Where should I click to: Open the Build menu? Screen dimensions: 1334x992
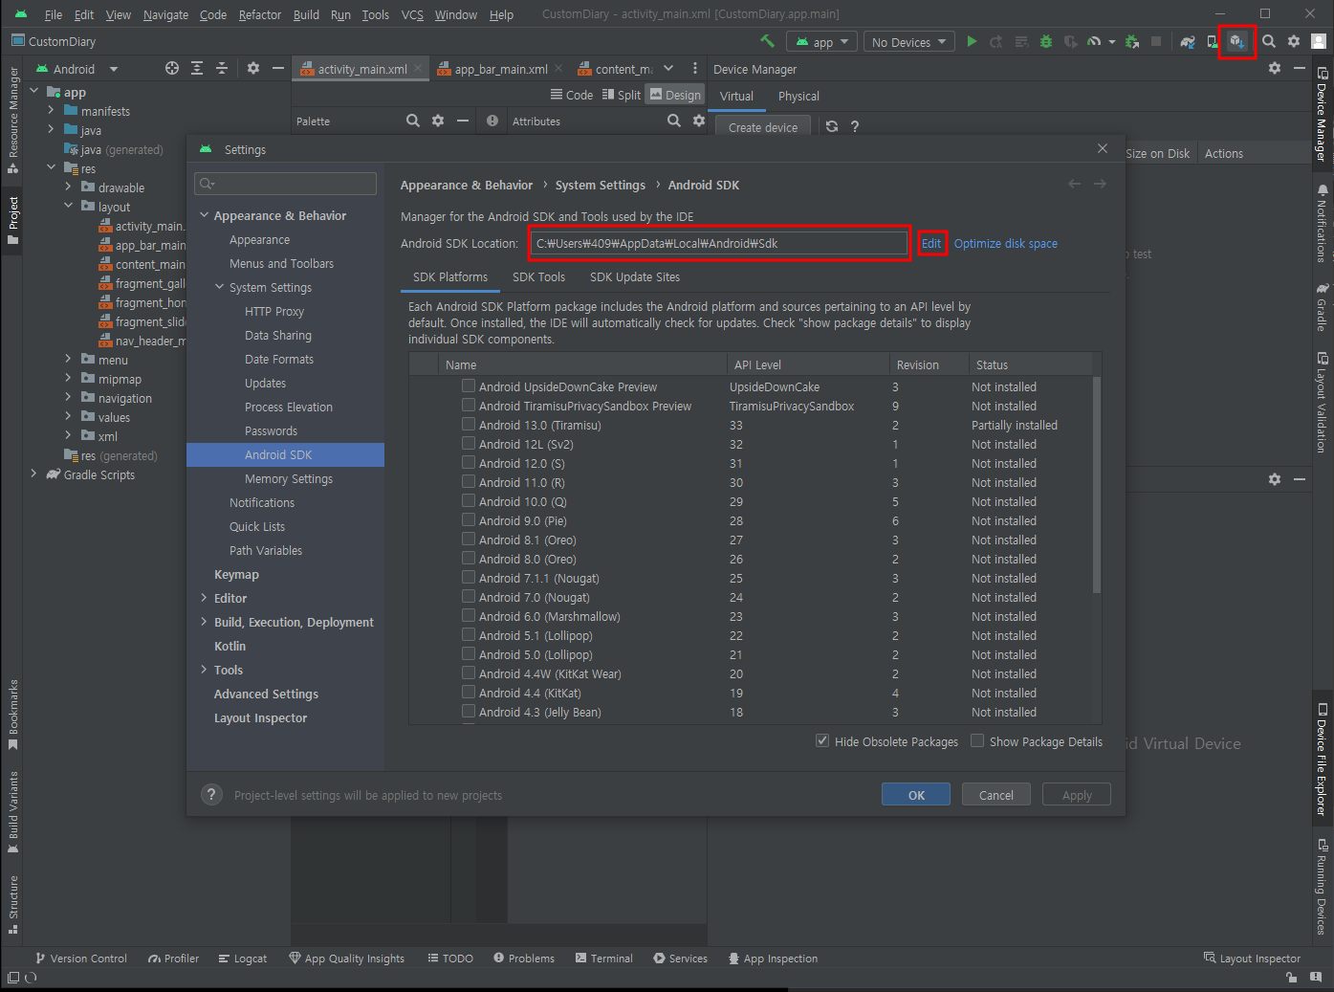coord(306,14)
